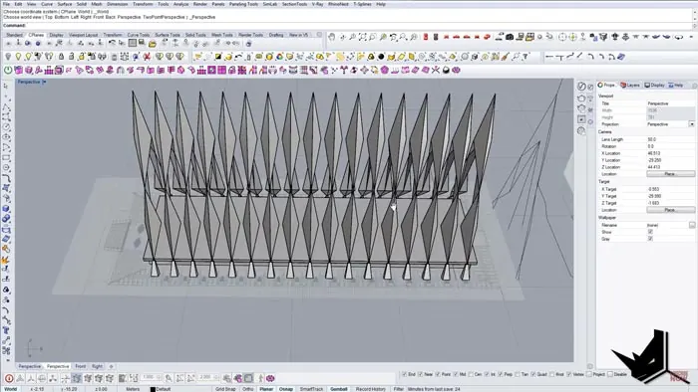Click the World coordinate label in status bar
The height and width of the screenshot is (392, 698).
click(11, 389)
